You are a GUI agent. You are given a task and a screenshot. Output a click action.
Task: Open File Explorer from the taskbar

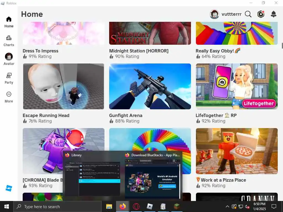pos(109,206)
